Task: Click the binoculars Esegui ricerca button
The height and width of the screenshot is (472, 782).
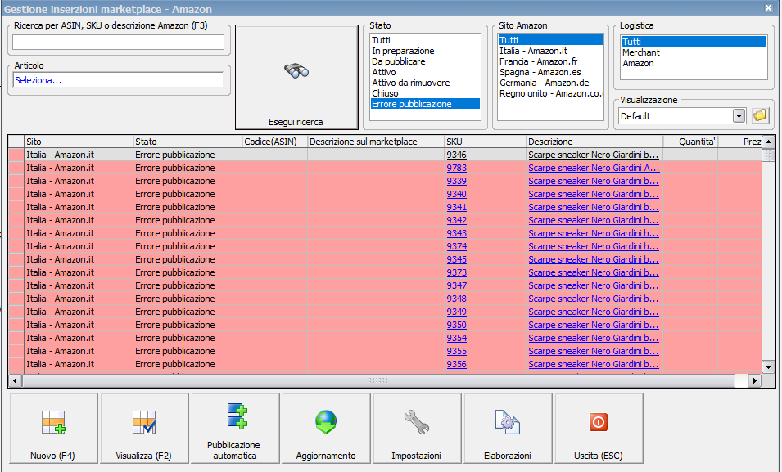Action: click(x=296, y=77)
